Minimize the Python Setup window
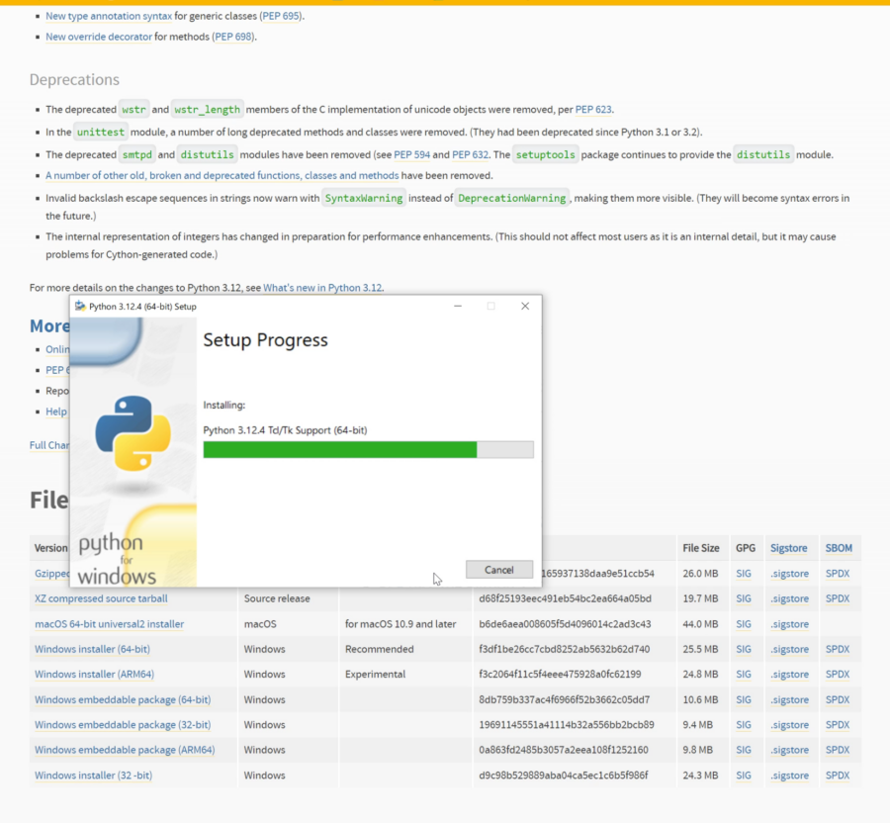The image size is (890, 823). tap(458, 306)
